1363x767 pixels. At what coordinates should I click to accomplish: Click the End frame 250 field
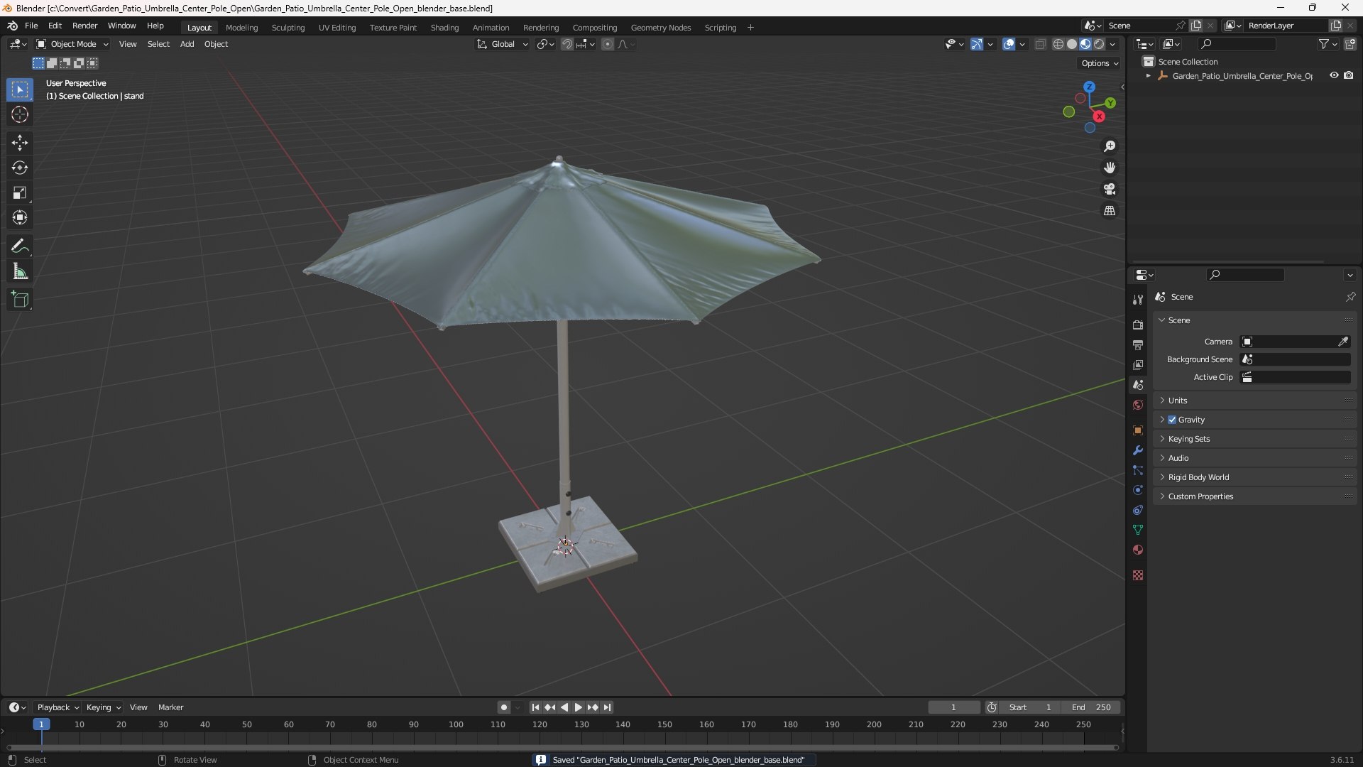(1091, 707)
